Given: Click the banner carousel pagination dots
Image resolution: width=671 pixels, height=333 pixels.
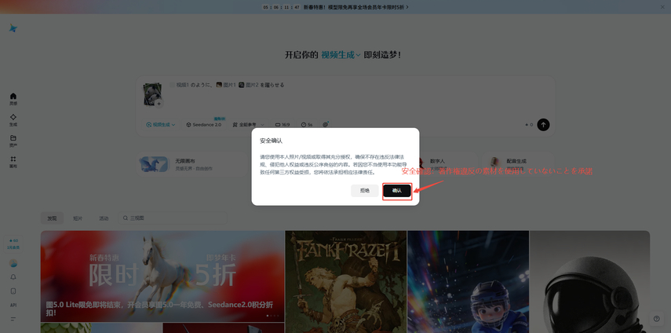Looking at the screenshot, I should click(272, 316).
